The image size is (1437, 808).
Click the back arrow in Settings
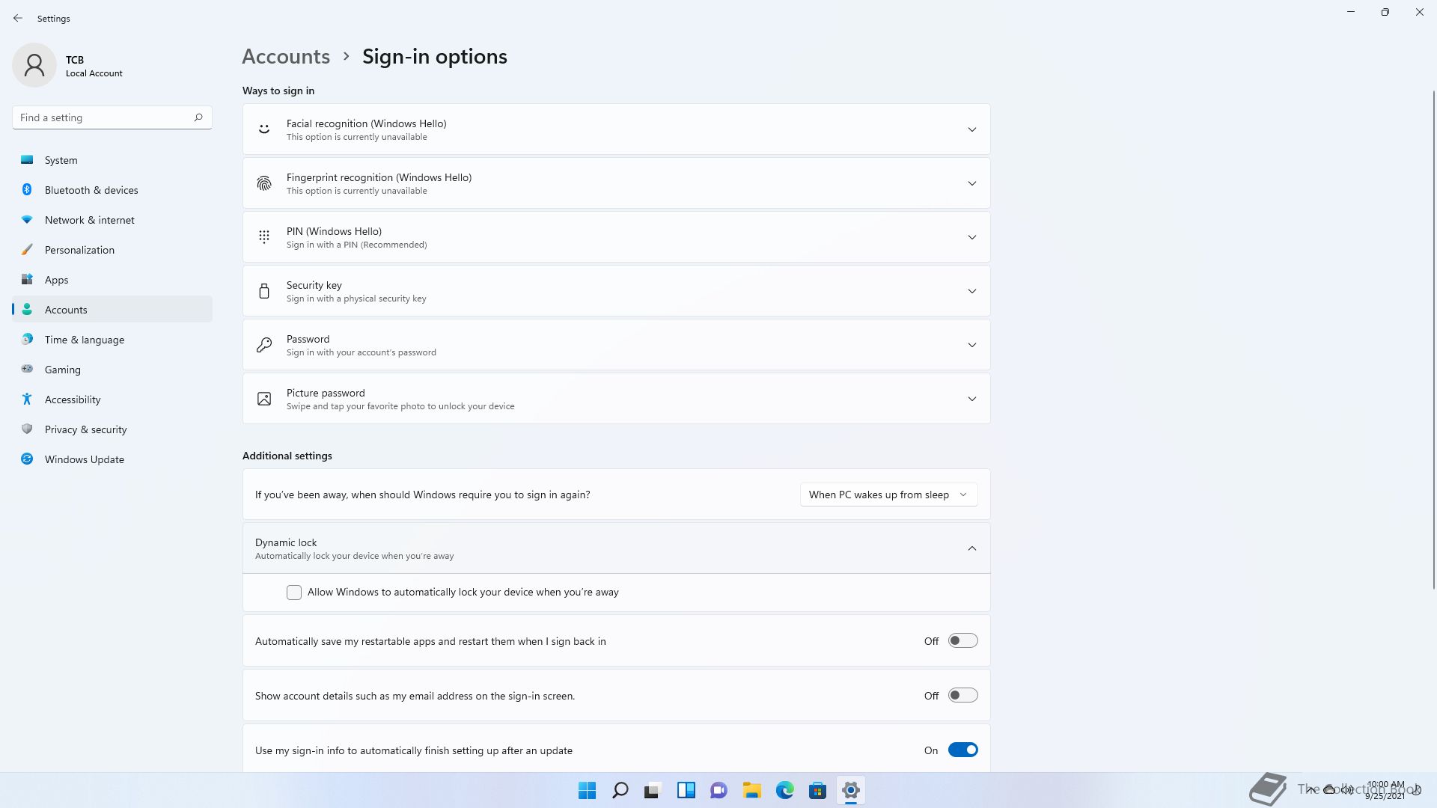18,18
